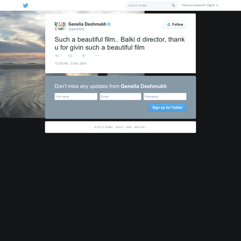The image size is (241, 241).
Task: Click the Full name field
Action: point(76,96)
